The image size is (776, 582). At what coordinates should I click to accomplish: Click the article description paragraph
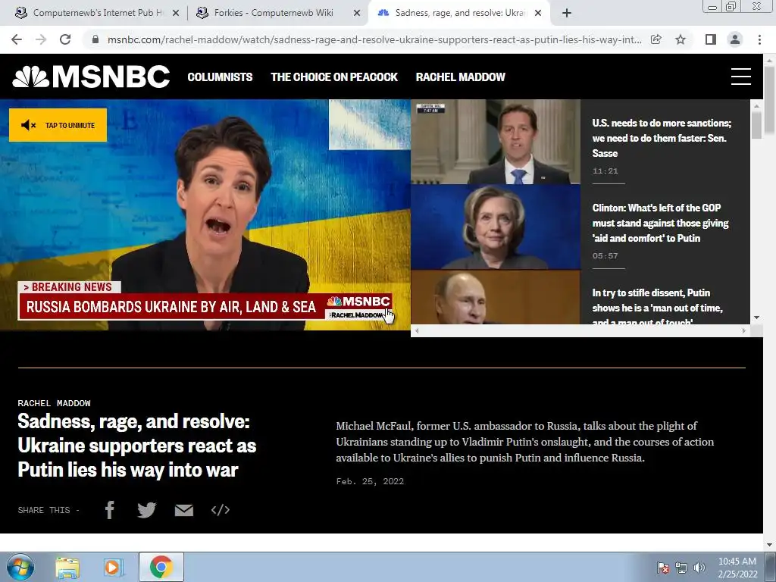tap(524, 442)
